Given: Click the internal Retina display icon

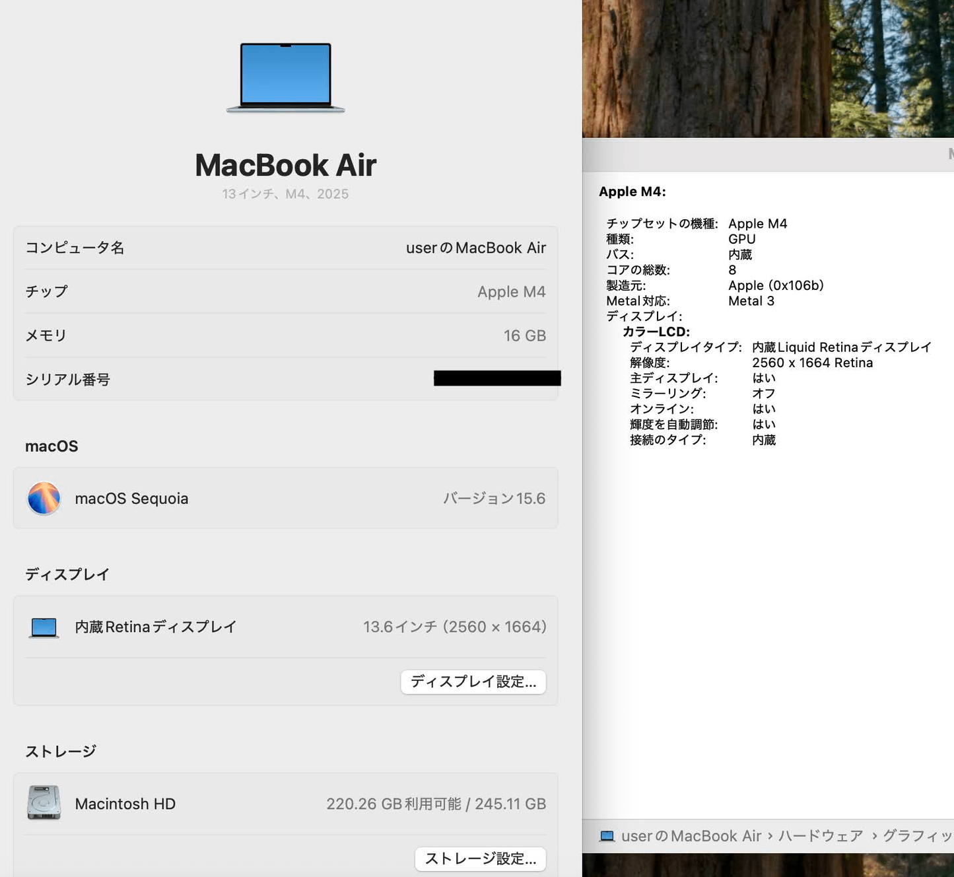Looking at the screenshot, I should (x=43, y=626).
